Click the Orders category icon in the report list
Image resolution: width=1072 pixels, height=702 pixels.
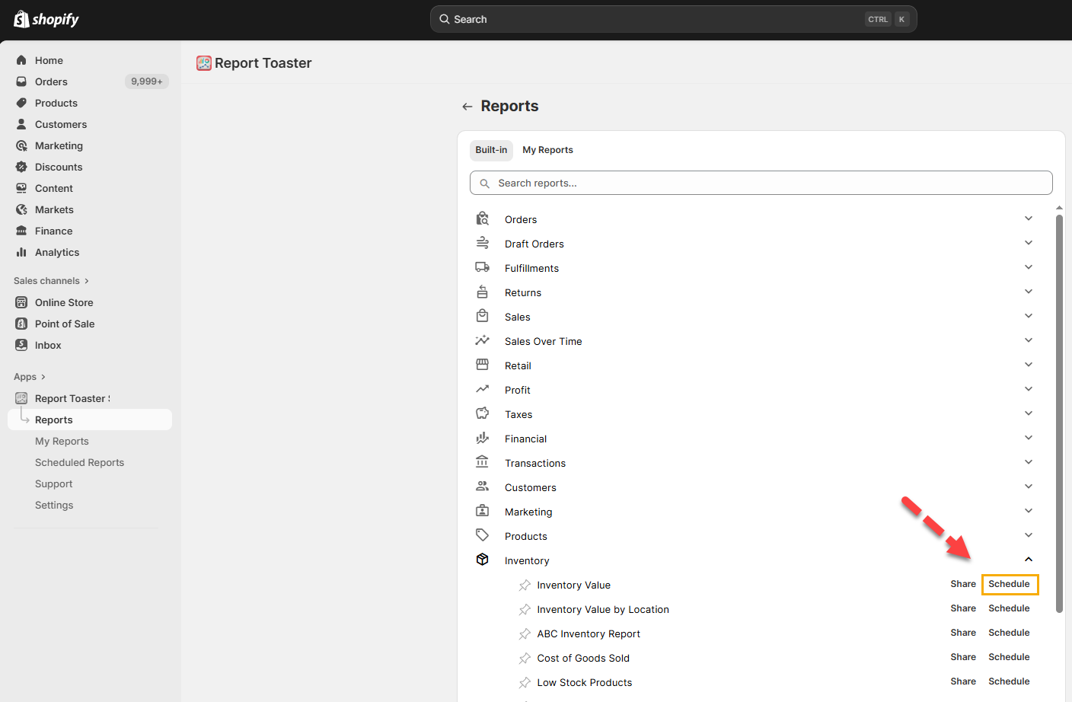[482, 219]
